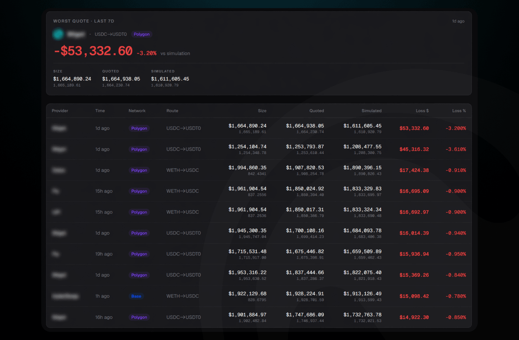The height and width of the screenshot is (340, 519).
Task: Sort table by Time column header
Action: [x=100, y=111]
